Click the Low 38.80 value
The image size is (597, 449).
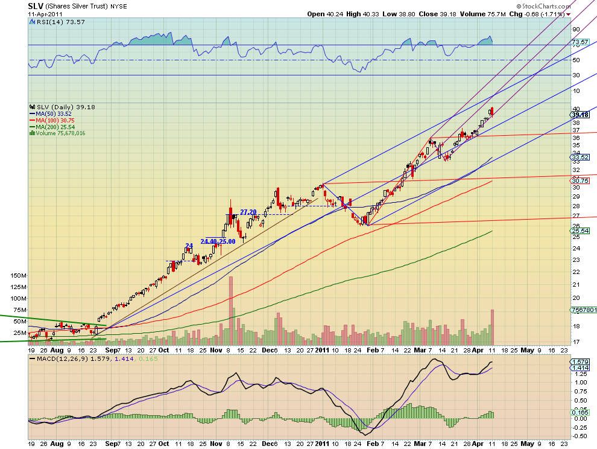(399, 14)
